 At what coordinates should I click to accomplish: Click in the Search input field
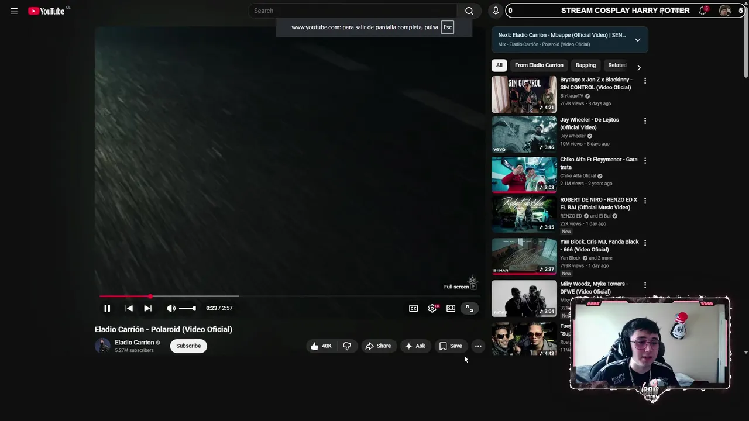click(353, 11)
